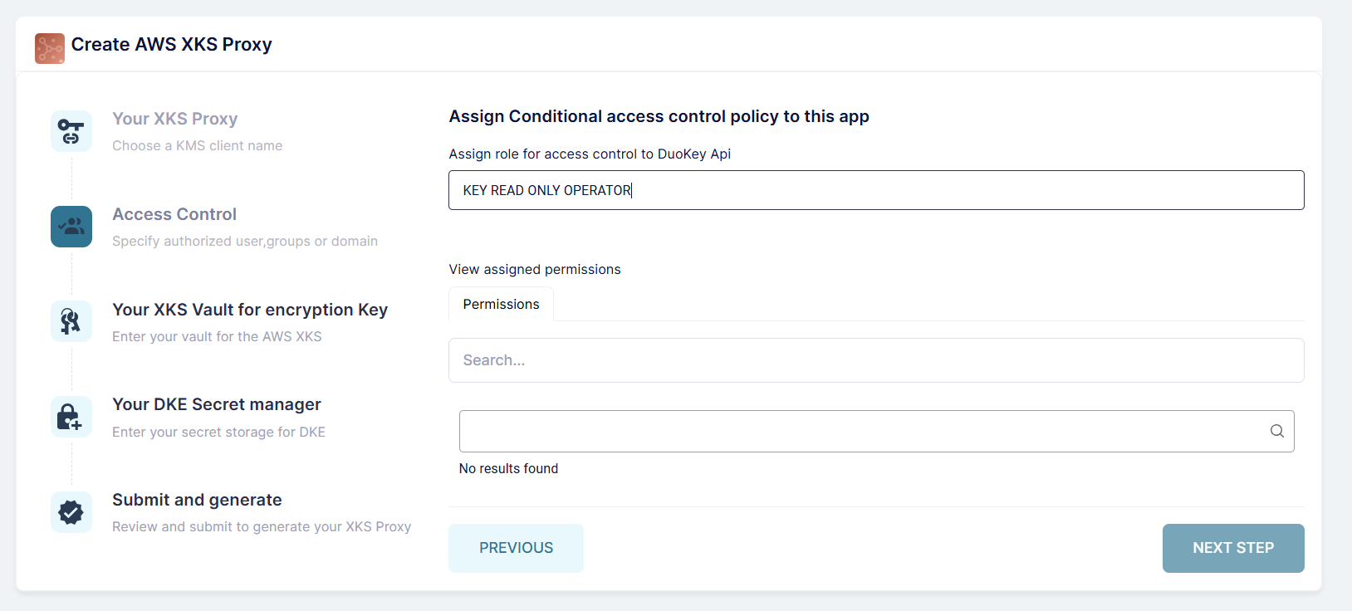This screenshot has height=611, width=1352.
Task: Click the Choose a KMS client name subtitle
Action: [198, 146]
